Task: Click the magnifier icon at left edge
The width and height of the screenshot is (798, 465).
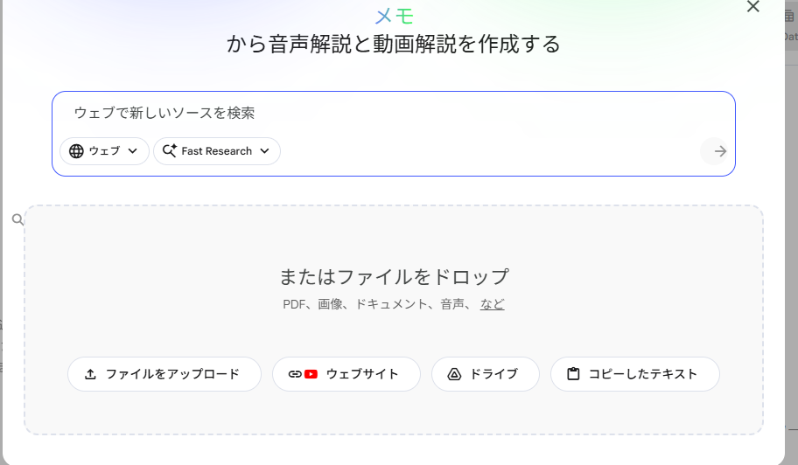Action: [17, 219]
